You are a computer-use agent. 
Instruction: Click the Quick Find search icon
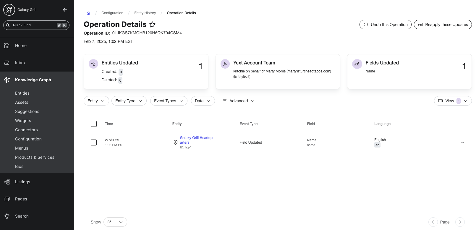pos(8,25)
